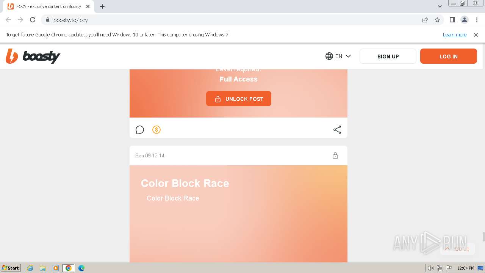Viewport: 485px width, 273px height.
Task: Toggle the Chrome side panel icon
Action: [452, 20]
